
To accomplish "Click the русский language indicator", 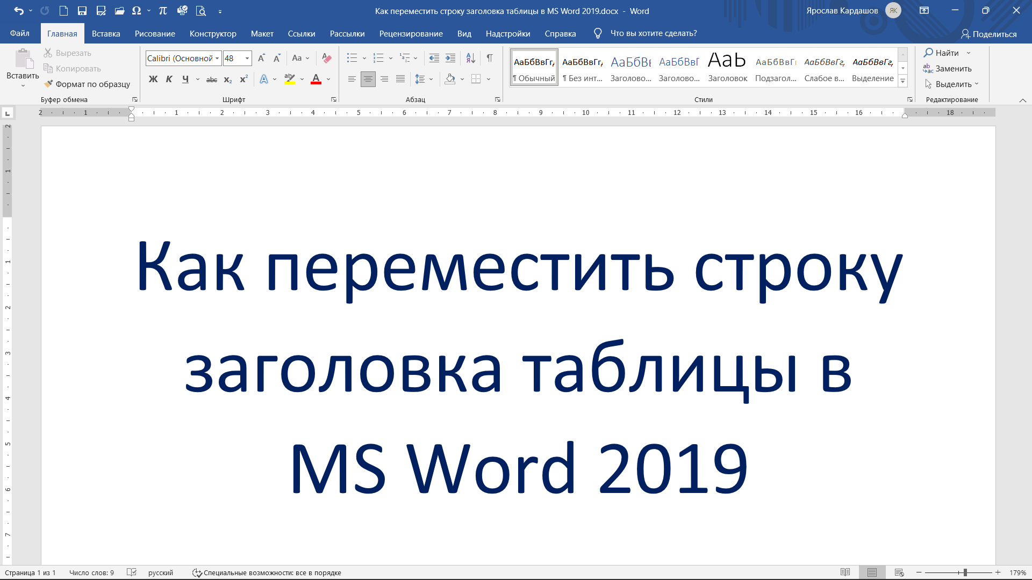I will [x=161, y=572].
